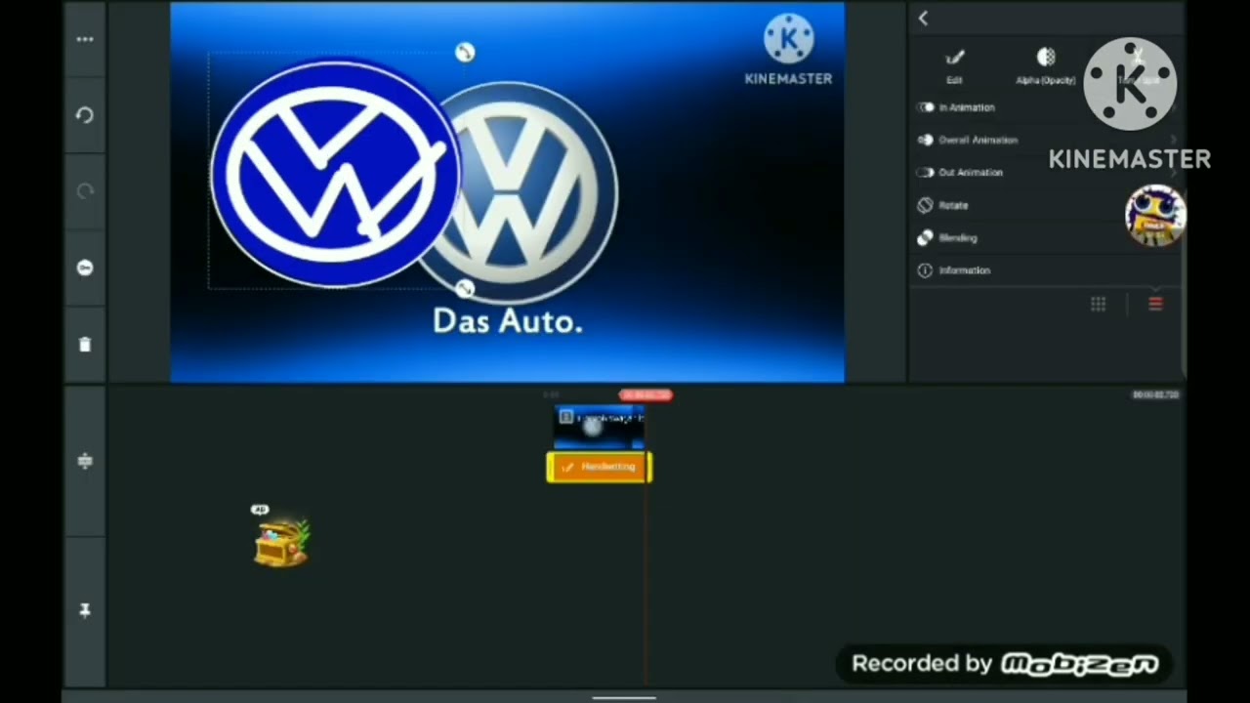Viewport: 1250px width, 703px height.
Task: Tap the greyed-out redo arrow icon
Action: tap(85, 191)
